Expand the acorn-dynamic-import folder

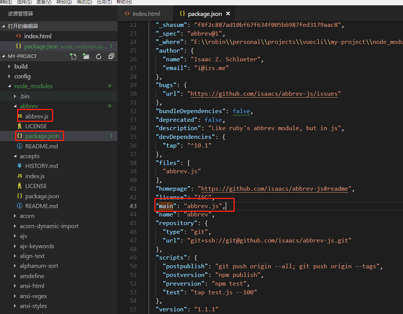click(x=49, y=226)
